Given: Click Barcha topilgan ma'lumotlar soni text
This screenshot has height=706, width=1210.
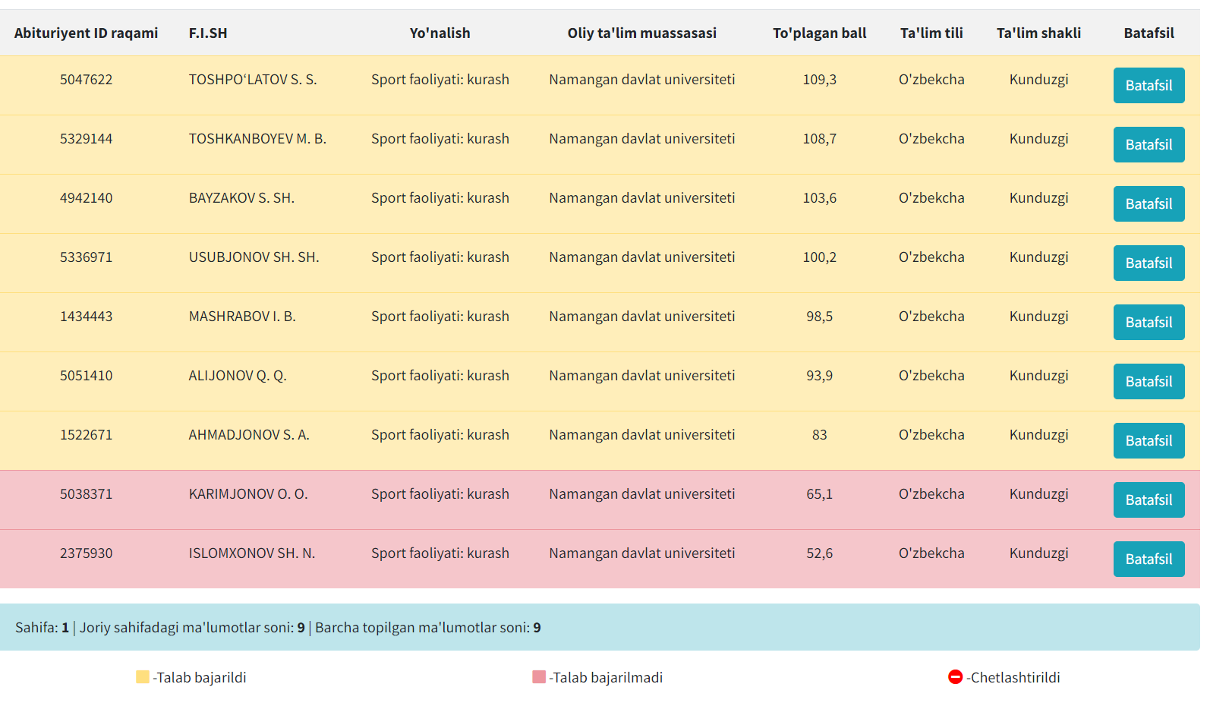Looking at the screenshot, I should (x=428, y=628).
